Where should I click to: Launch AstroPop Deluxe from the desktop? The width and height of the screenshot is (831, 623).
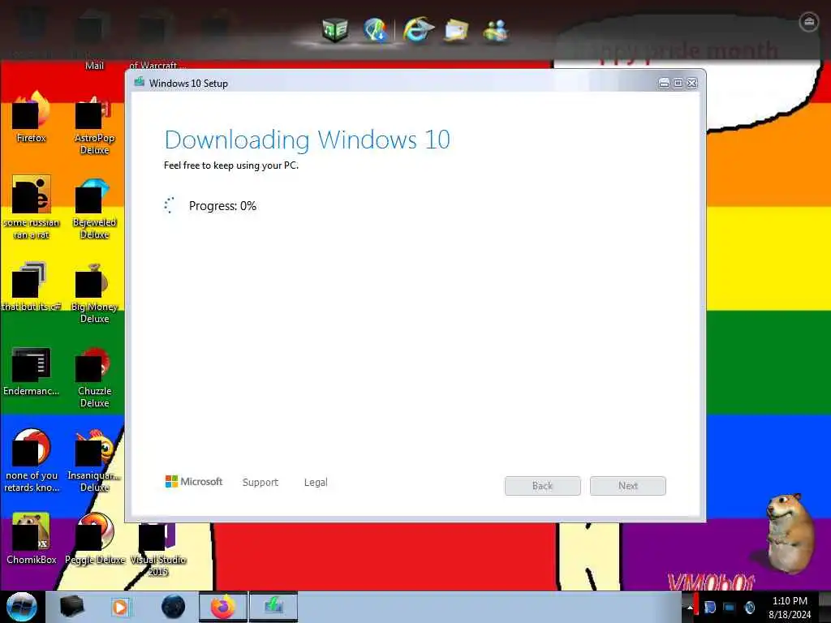(94, 124)
